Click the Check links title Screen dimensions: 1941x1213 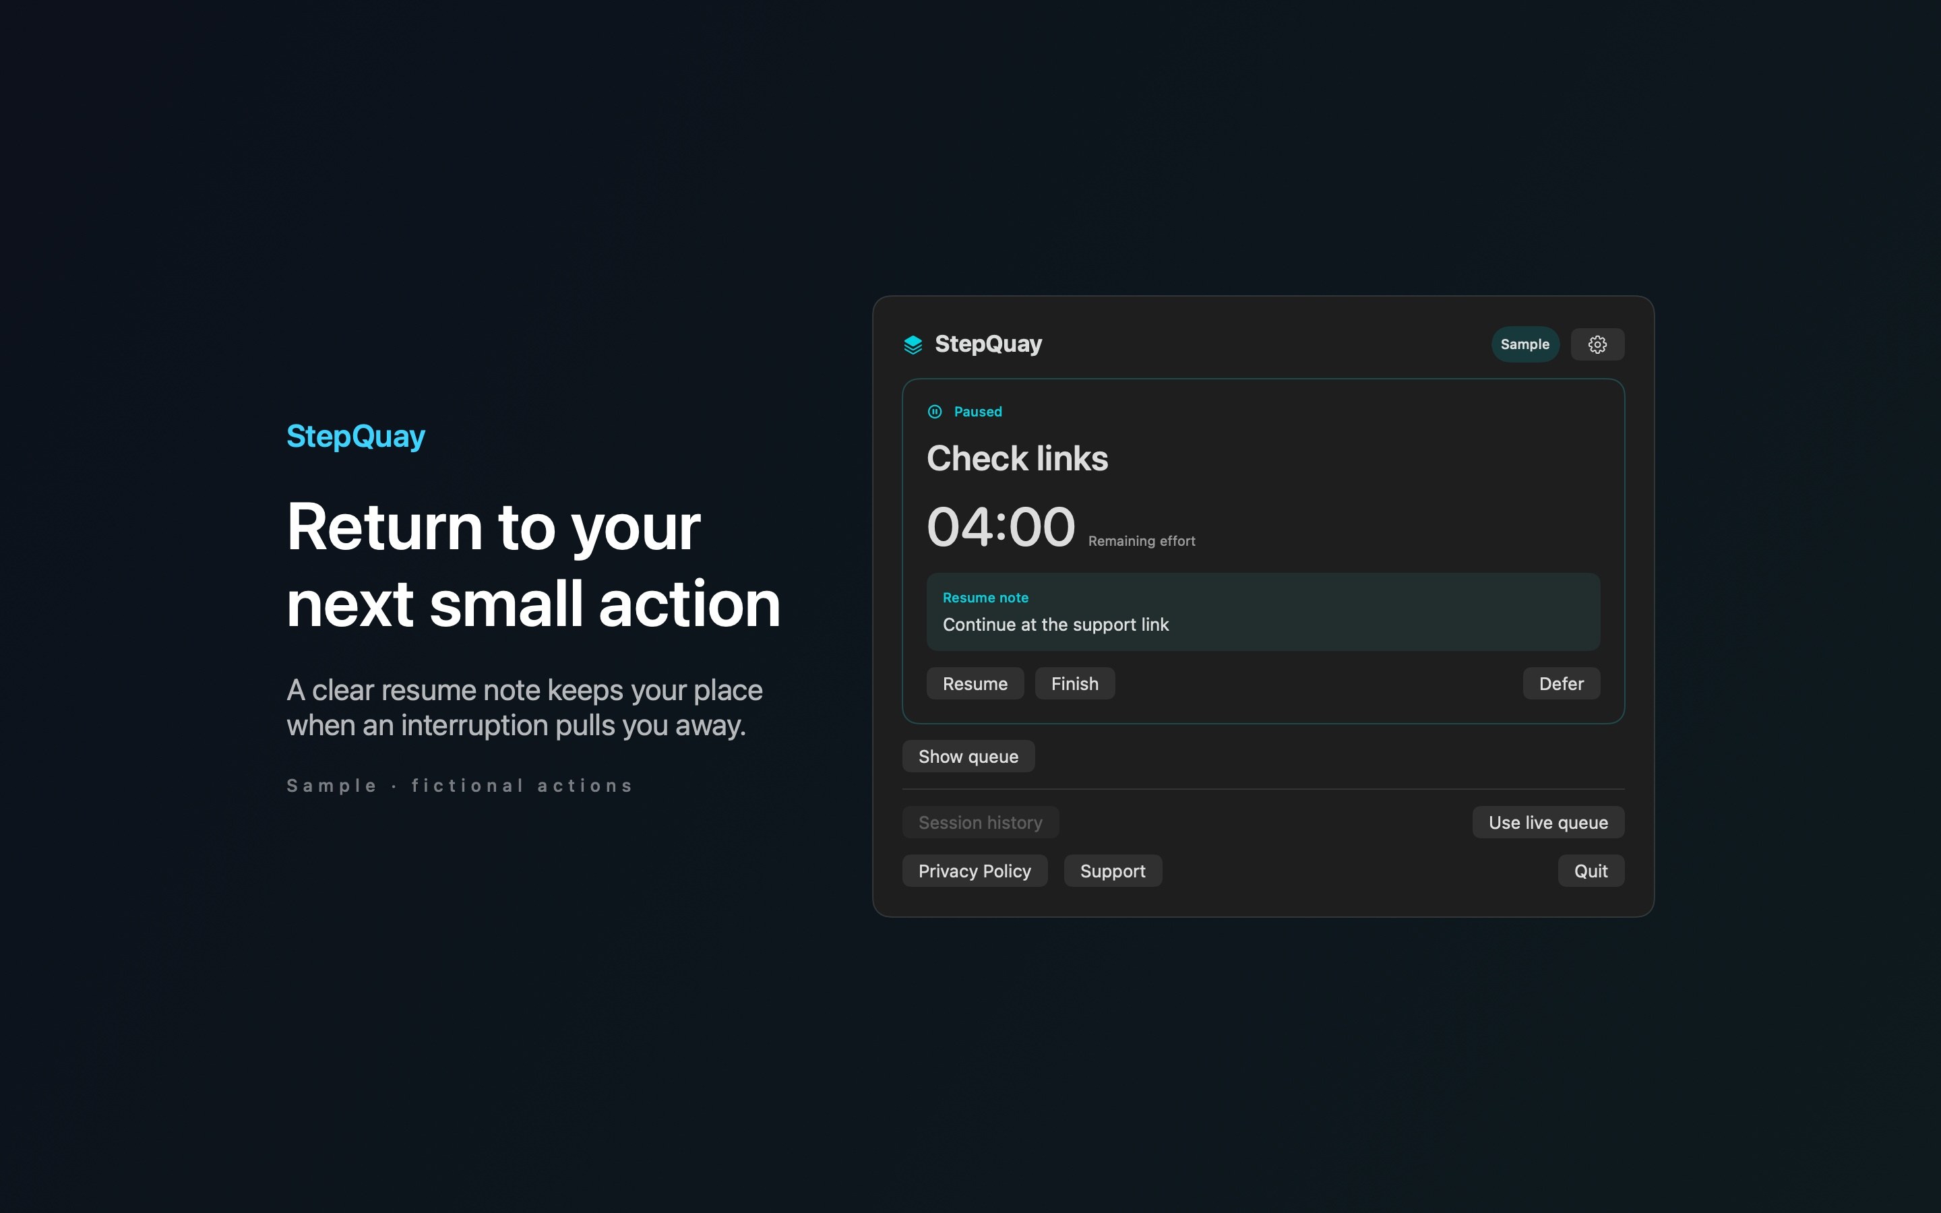coord(1017,459)
